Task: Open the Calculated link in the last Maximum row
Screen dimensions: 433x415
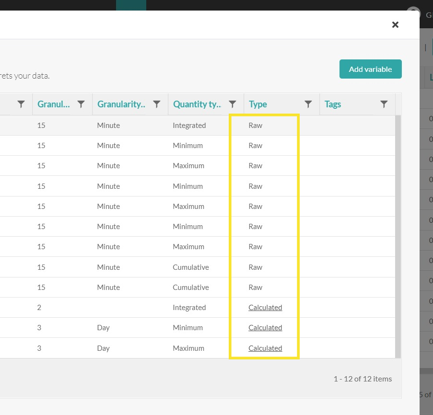Action: tap(265, 348)
